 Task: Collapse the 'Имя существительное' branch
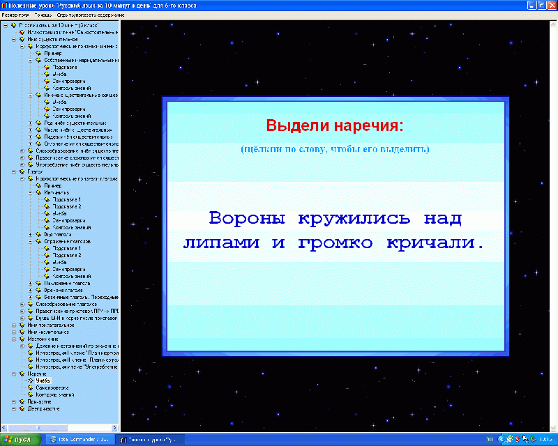point(14,39)
